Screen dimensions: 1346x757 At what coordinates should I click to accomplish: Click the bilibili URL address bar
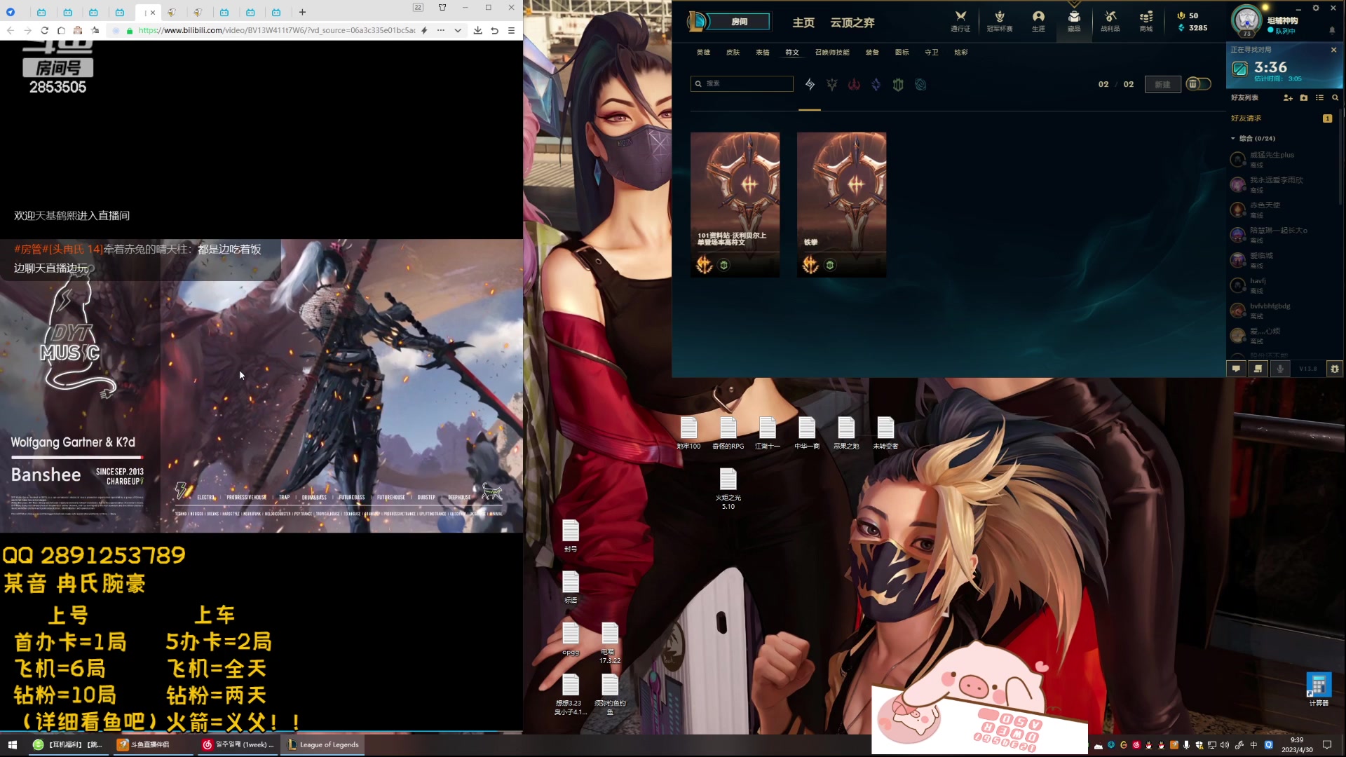[x=277, y=30]
